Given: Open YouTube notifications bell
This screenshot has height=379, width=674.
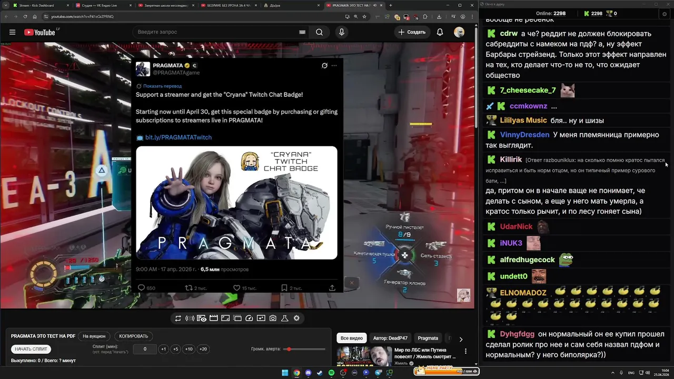Looking at the screenshot, I should [x=440, y=32].
